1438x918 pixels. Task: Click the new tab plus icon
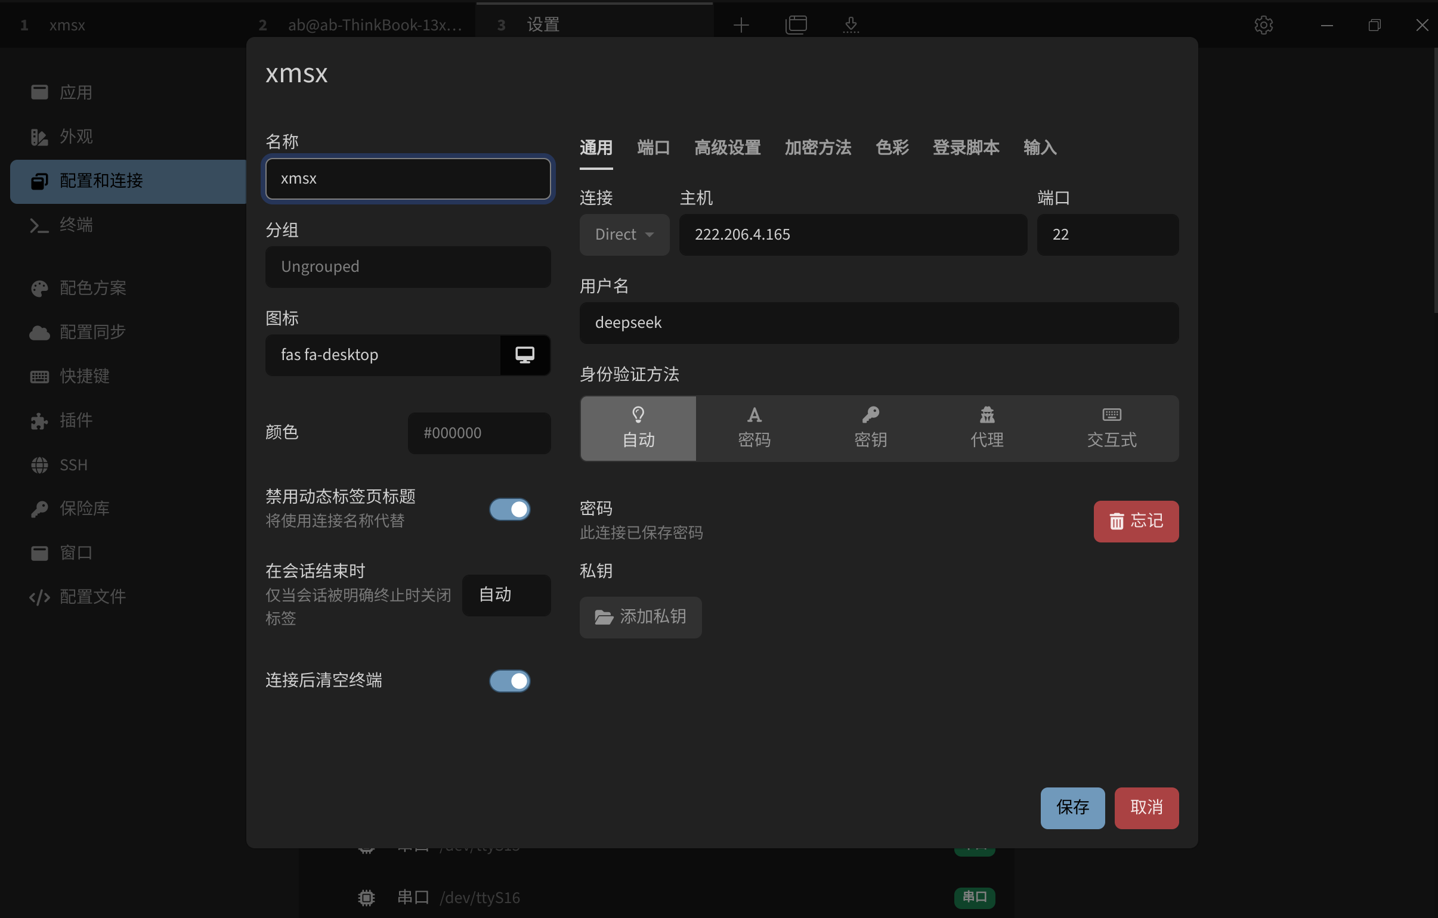click(x=741, y=25)
